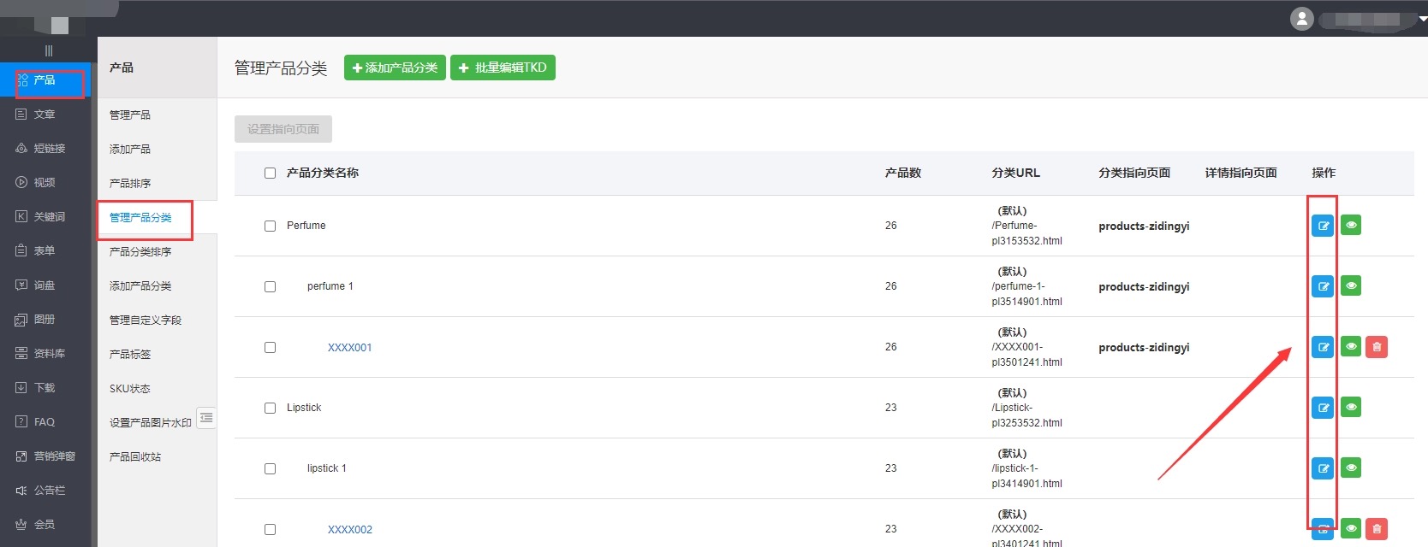Image resolution: width=1428 pixels, height=547 pixels.
Task: Select 产品分类排序 in the product submenu
Action: coord(140,252)
